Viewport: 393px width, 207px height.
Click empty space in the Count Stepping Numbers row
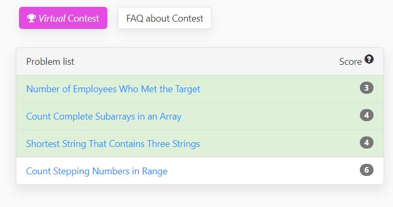pos(263,171)
